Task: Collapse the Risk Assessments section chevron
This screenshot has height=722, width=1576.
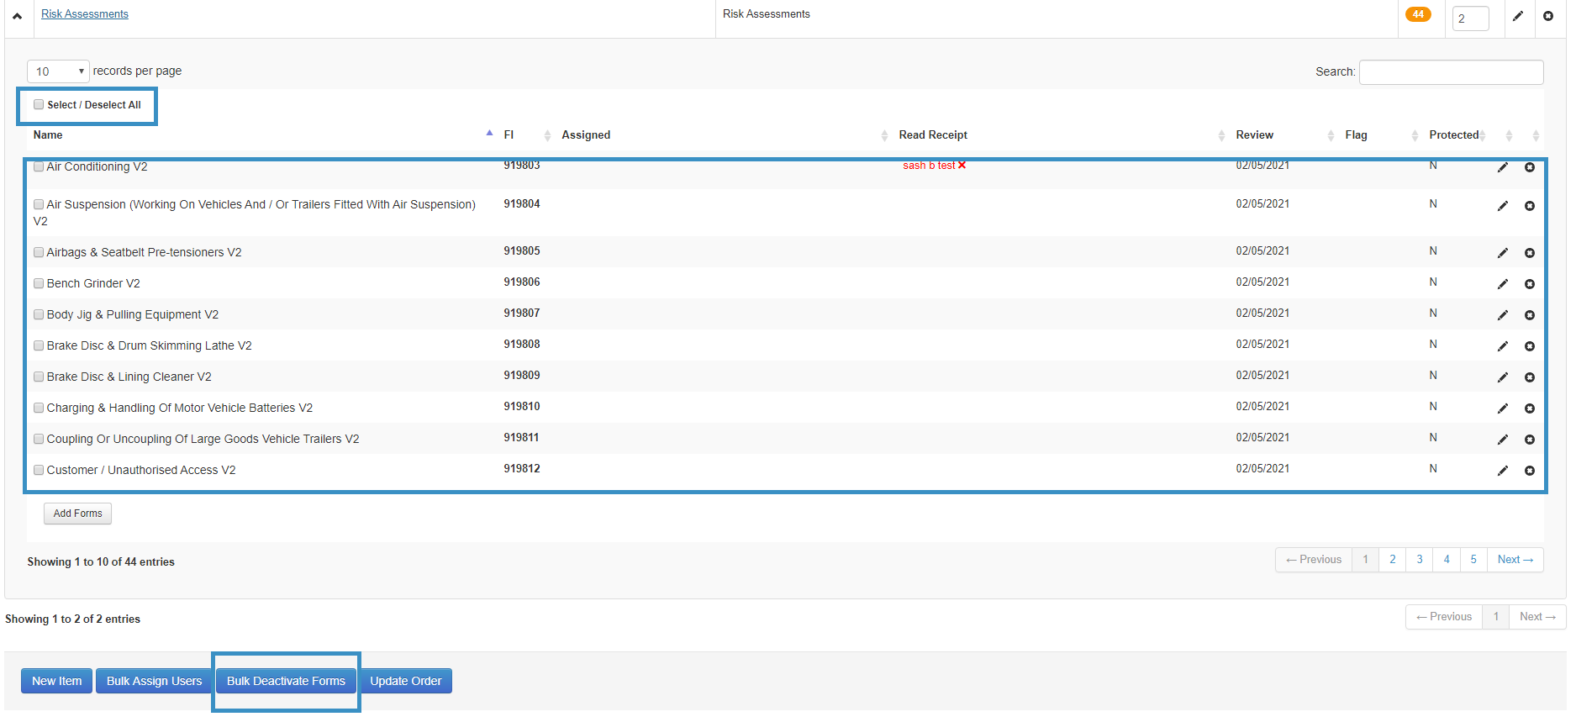Action: 17,16
